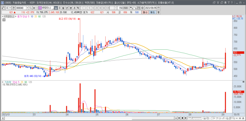This screenshot has width=246, height=121.
Task: Click the printer-style icon in bottom toolbar
Action: [x=230, y=118]
